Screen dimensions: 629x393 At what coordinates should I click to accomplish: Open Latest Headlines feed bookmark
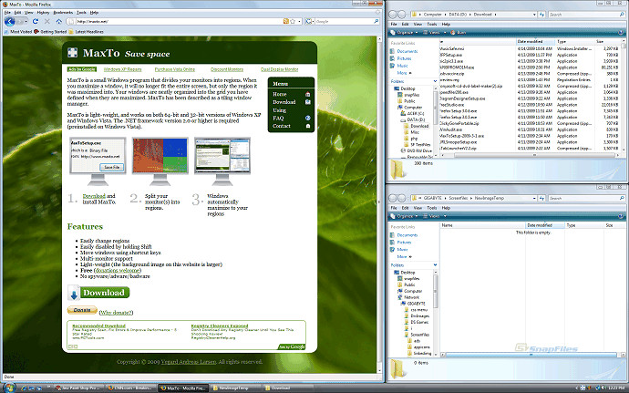(87, 31)
